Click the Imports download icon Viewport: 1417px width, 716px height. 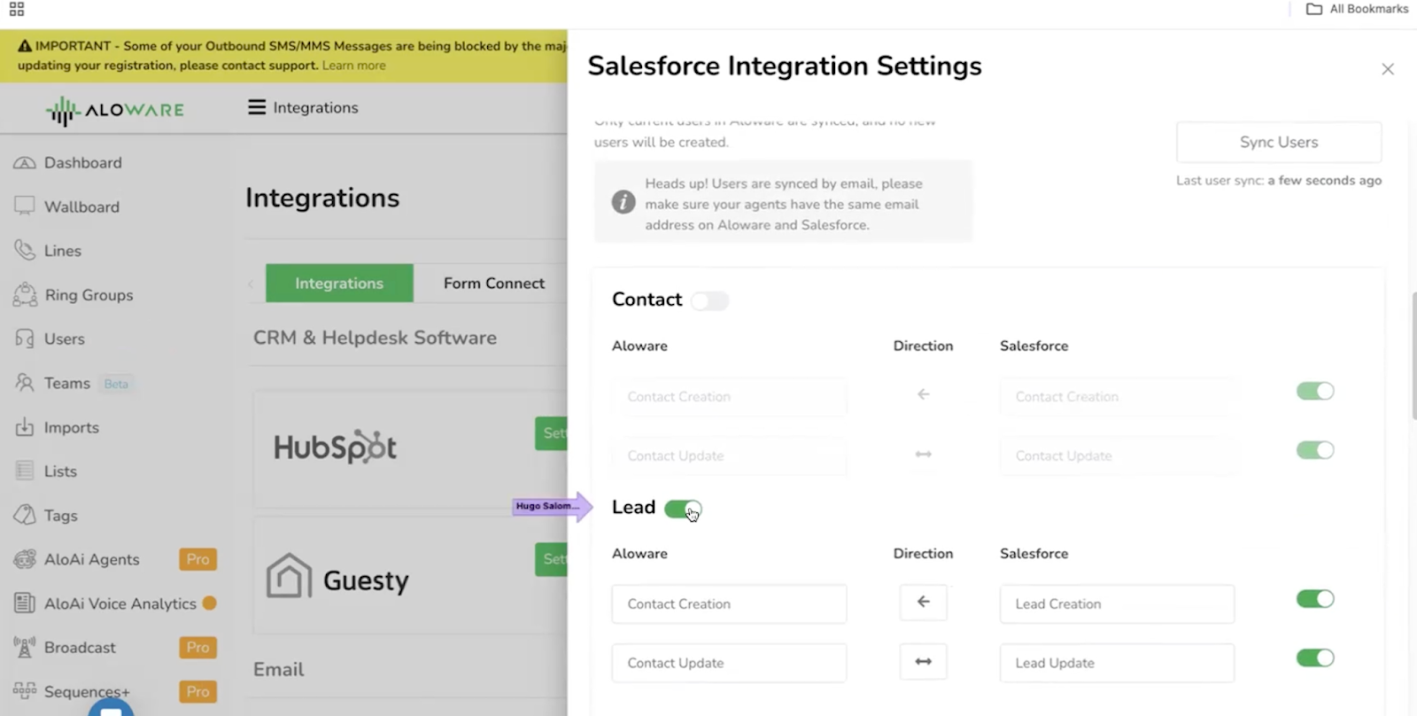[25, 427]
